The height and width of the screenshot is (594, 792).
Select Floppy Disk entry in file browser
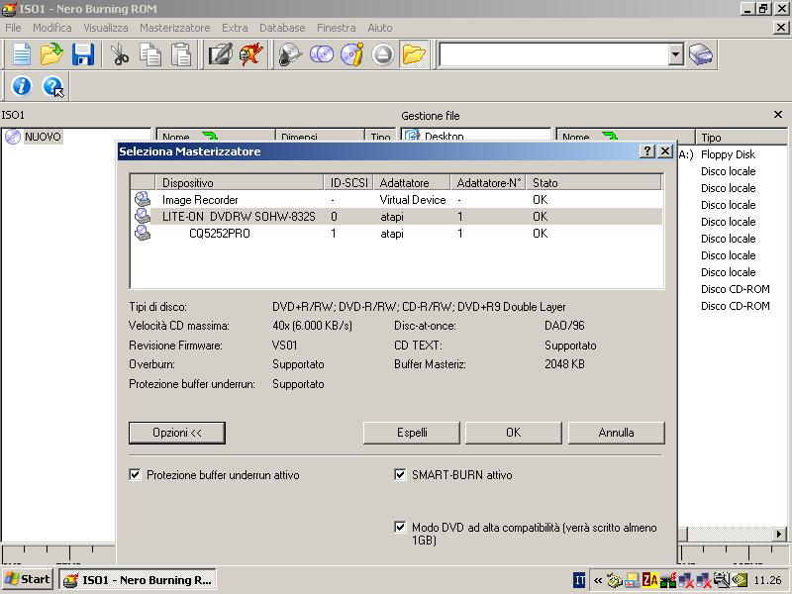pyautogui.click(x=728, y=154)
